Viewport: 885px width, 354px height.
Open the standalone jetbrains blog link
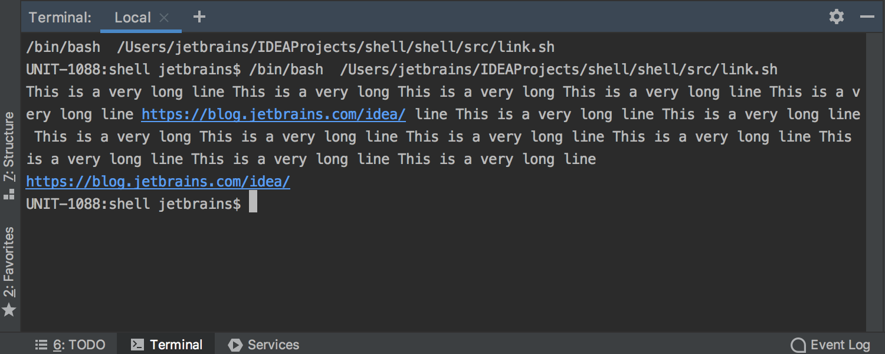[157, 181]
